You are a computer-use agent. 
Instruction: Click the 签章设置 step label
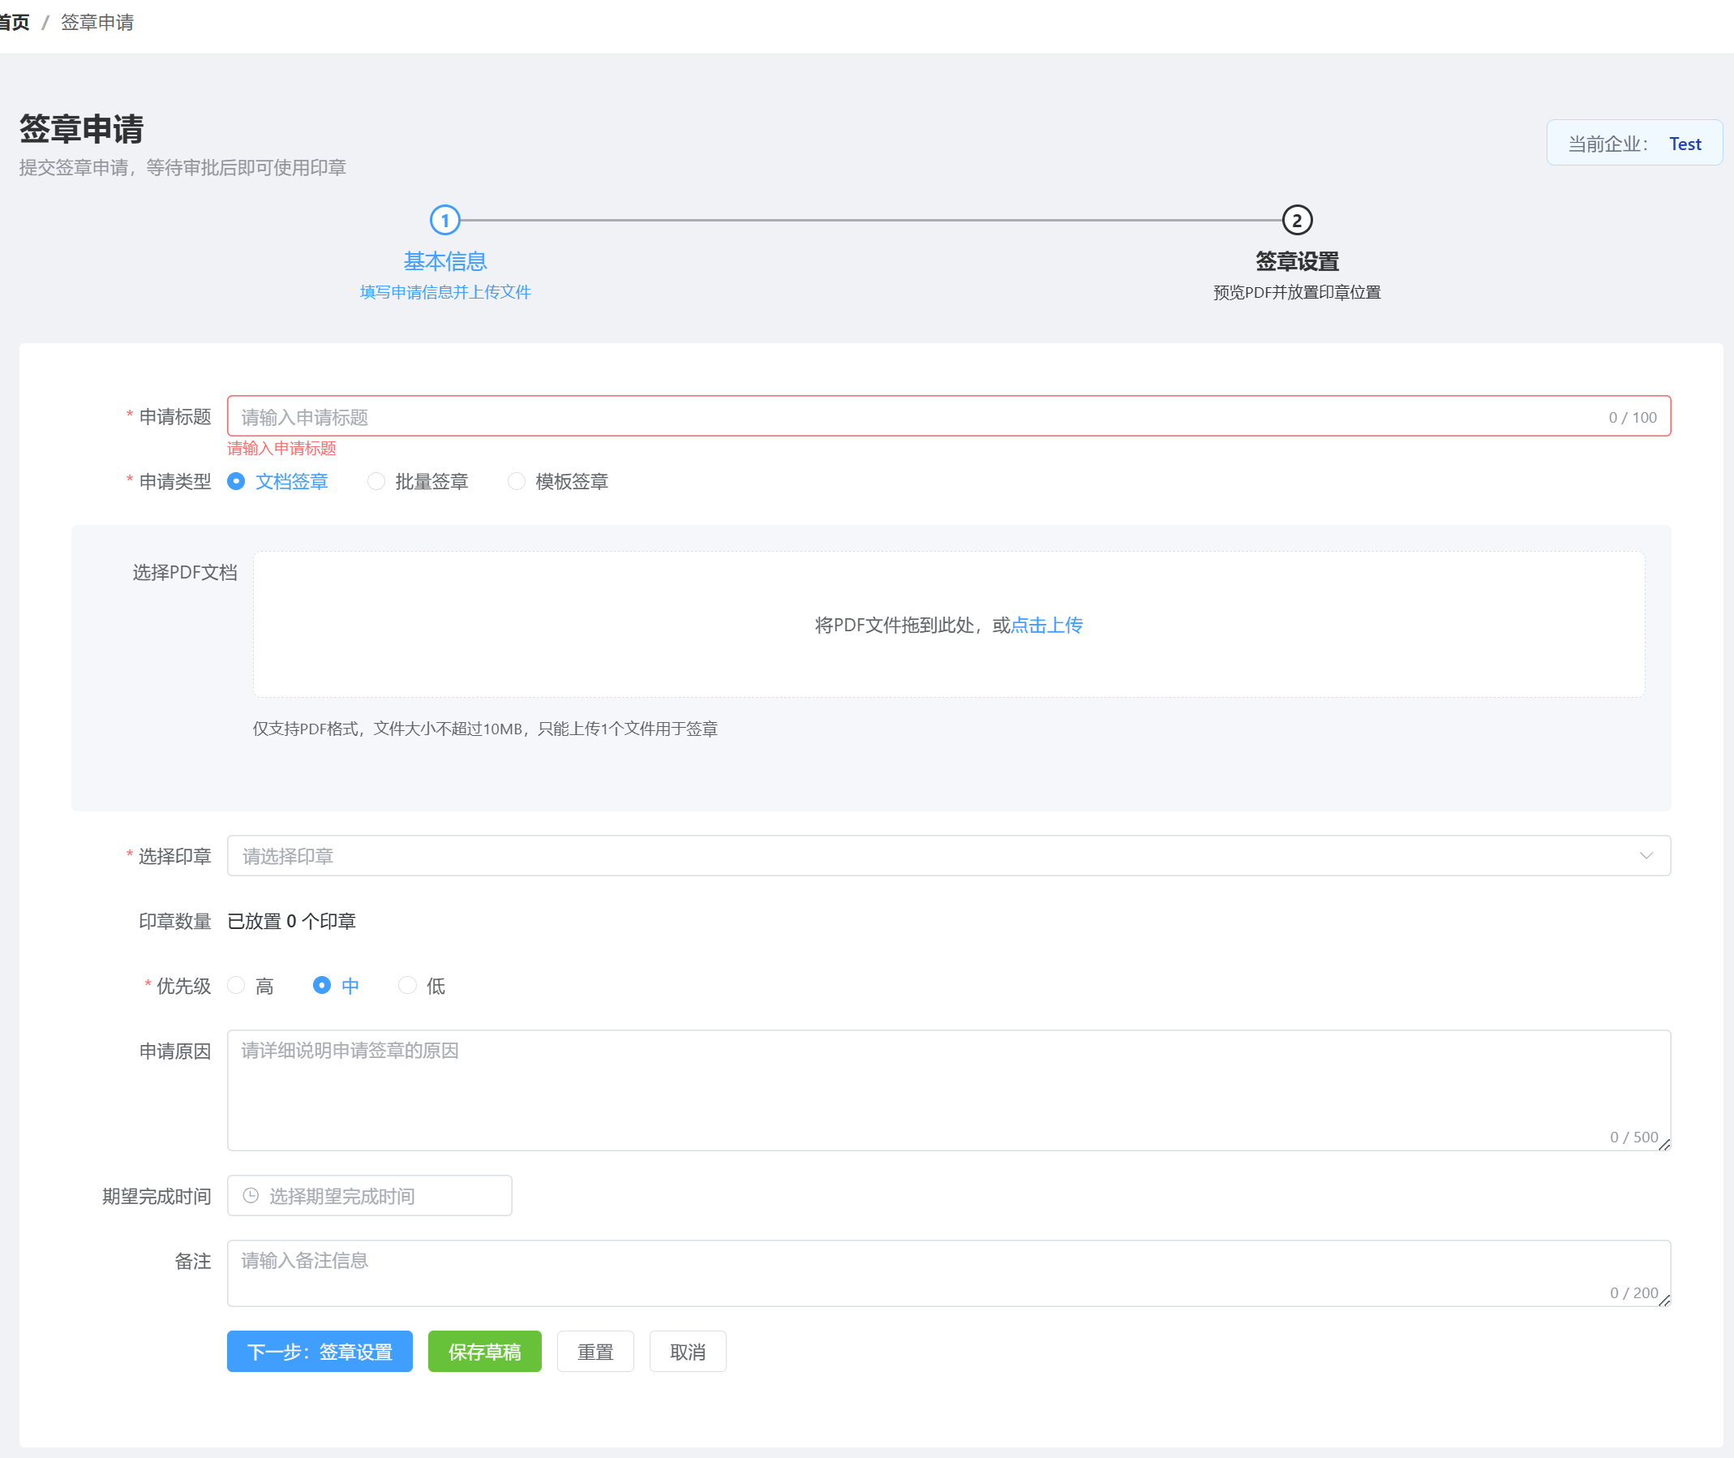(x=1296, y=261)
